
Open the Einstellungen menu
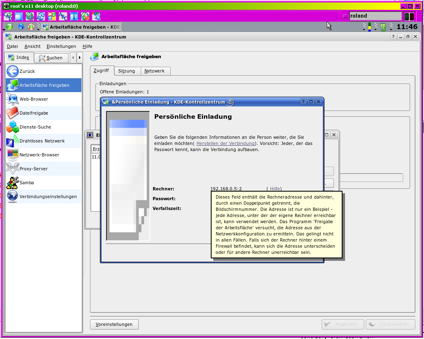tap(61, 46)
